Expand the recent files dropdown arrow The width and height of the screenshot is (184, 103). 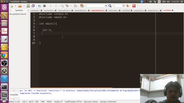[24, 6]
